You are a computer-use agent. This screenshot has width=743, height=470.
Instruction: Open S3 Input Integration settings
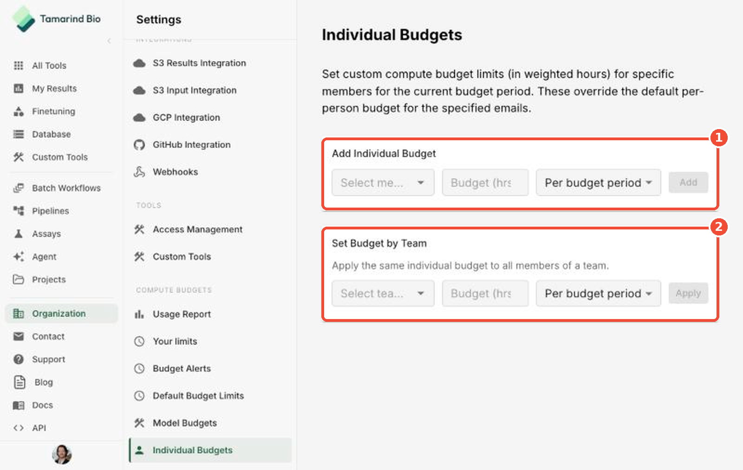[x=210, y=91]
